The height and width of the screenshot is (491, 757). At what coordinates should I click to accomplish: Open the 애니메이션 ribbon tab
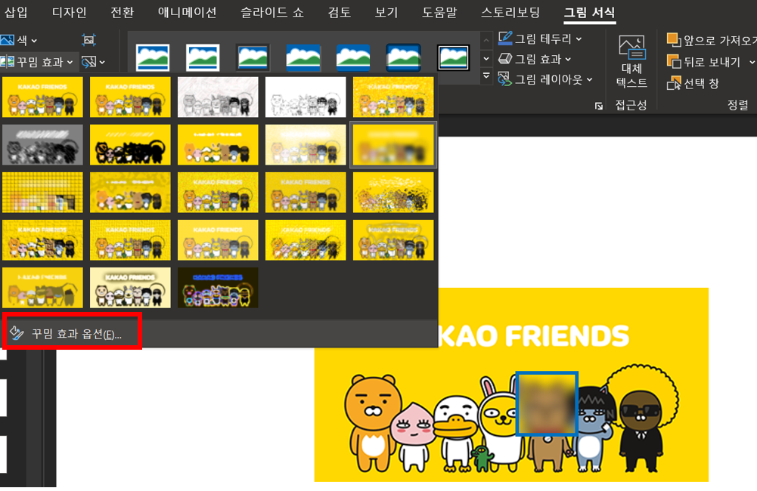click(x=188, y=13)
